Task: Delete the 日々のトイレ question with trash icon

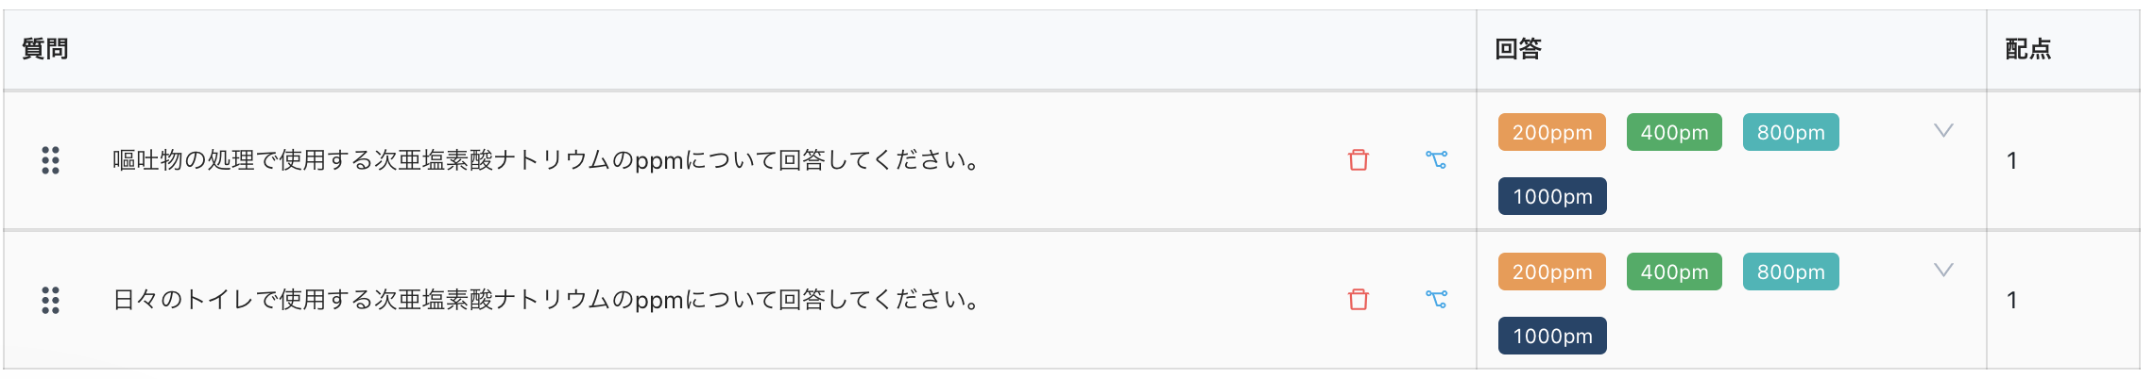Action: pos(1359,300)
